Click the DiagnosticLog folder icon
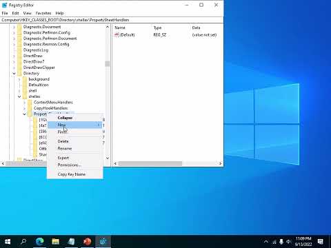331x248 pixels. (x=20, y=50)
